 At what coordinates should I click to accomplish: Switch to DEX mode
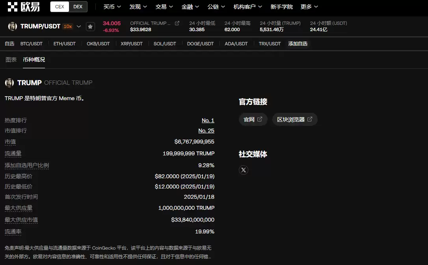click(x=78, y=7)
